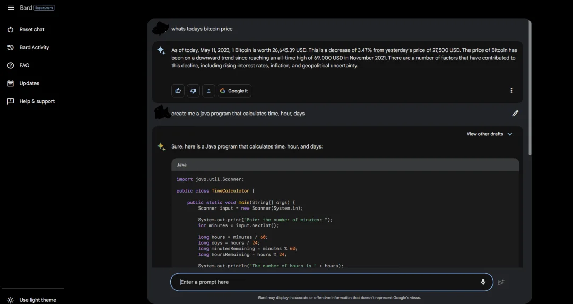The image size is (573, 304).
Task: Click 'public class TimeCalculator' code line
Action: 215,191
